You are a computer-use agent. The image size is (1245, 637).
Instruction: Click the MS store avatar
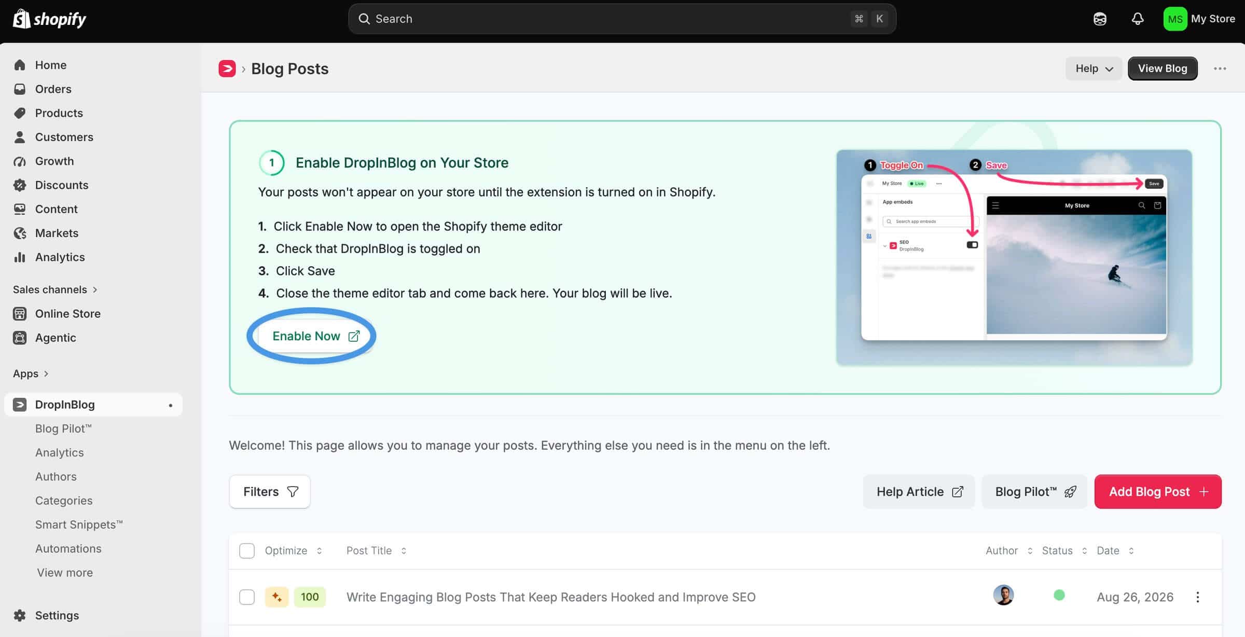(x=1175, y=19)
